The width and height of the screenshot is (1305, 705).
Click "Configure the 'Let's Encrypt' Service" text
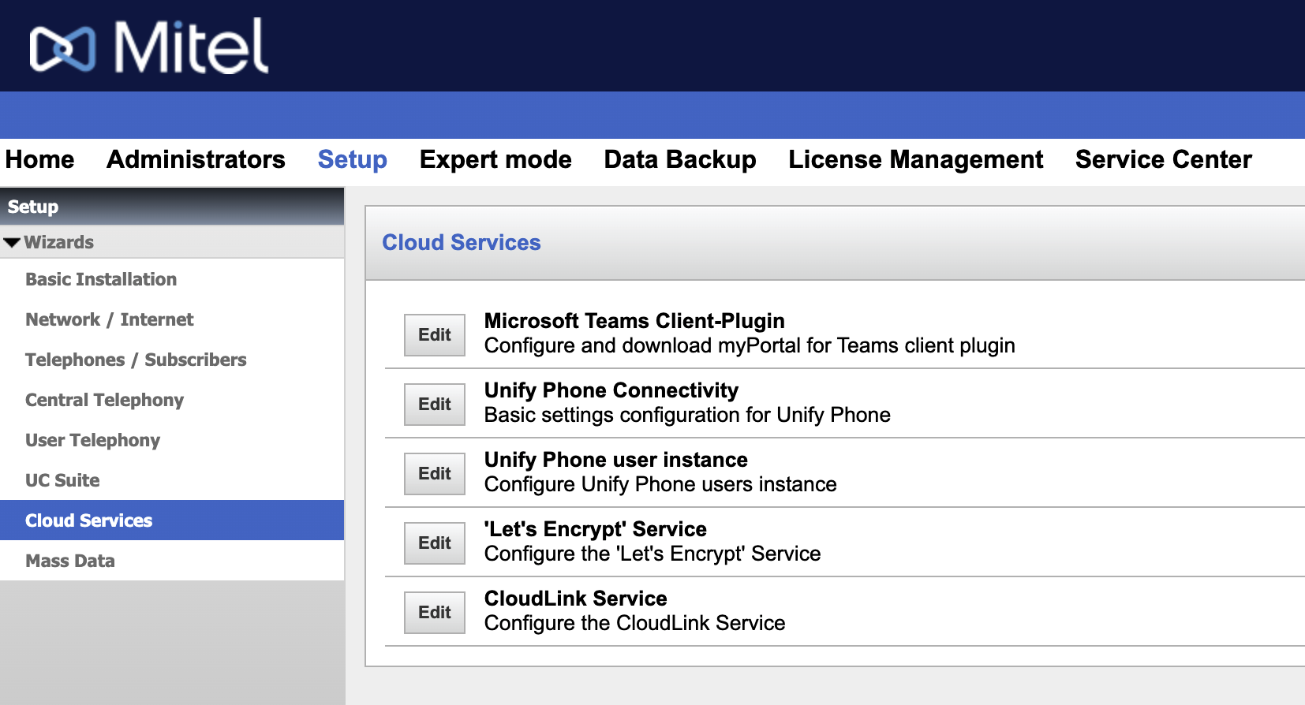click(652, 554)
